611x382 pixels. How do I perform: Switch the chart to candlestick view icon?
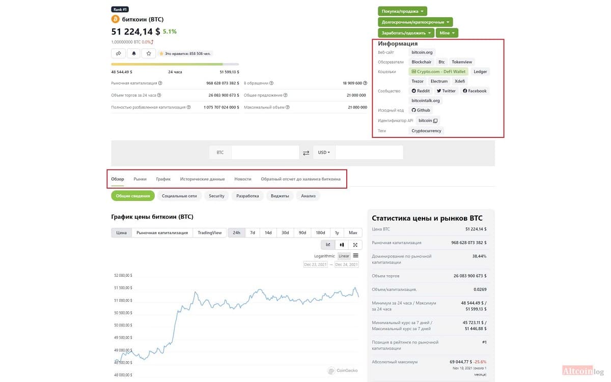pyautogui.click(x=342, y=245)
